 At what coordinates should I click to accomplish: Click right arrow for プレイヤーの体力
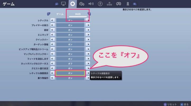pyautogui.click(x=88, y=25)
